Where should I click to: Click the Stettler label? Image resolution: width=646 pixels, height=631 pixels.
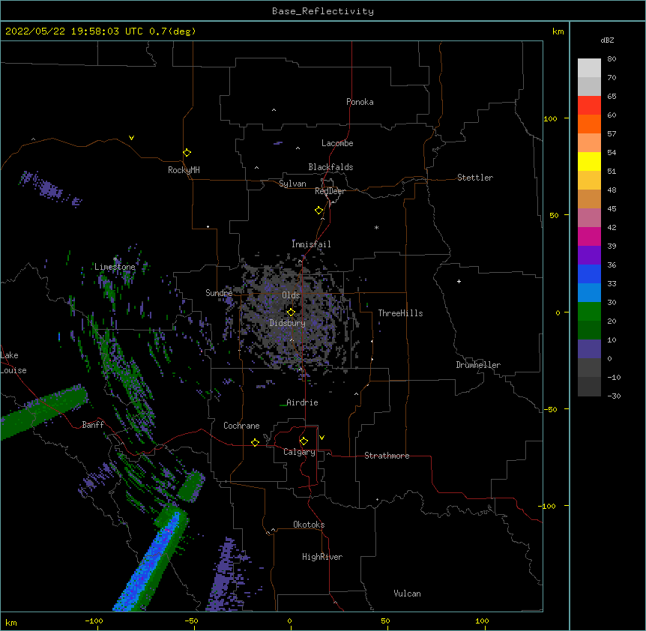(475, 178)
